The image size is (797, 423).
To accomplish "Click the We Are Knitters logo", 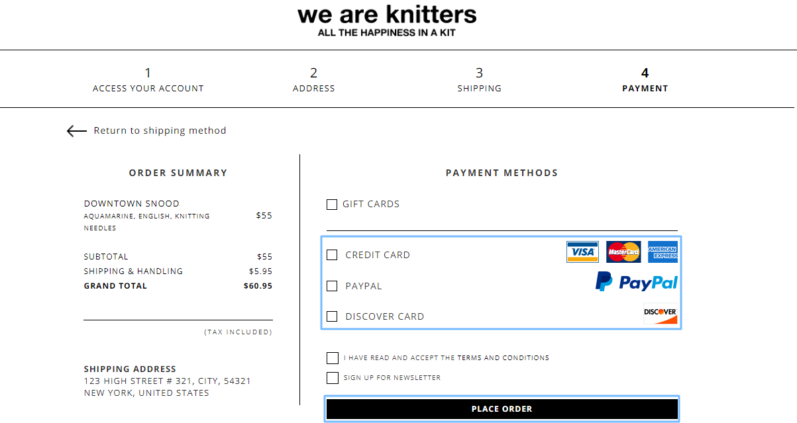I will [x=387, y=20].
